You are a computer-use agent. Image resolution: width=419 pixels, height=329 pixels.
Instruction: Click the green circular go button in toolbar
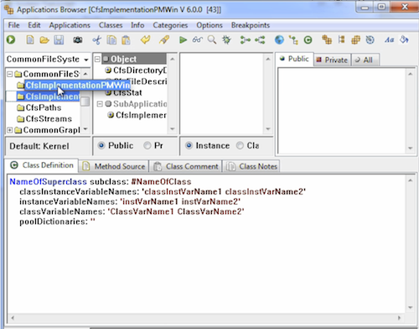point(11,39)
